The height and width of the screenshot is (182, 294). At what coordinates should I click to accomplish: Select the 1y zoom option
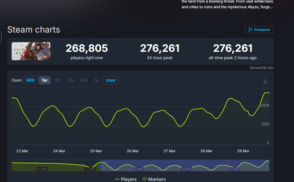point(96,80)
